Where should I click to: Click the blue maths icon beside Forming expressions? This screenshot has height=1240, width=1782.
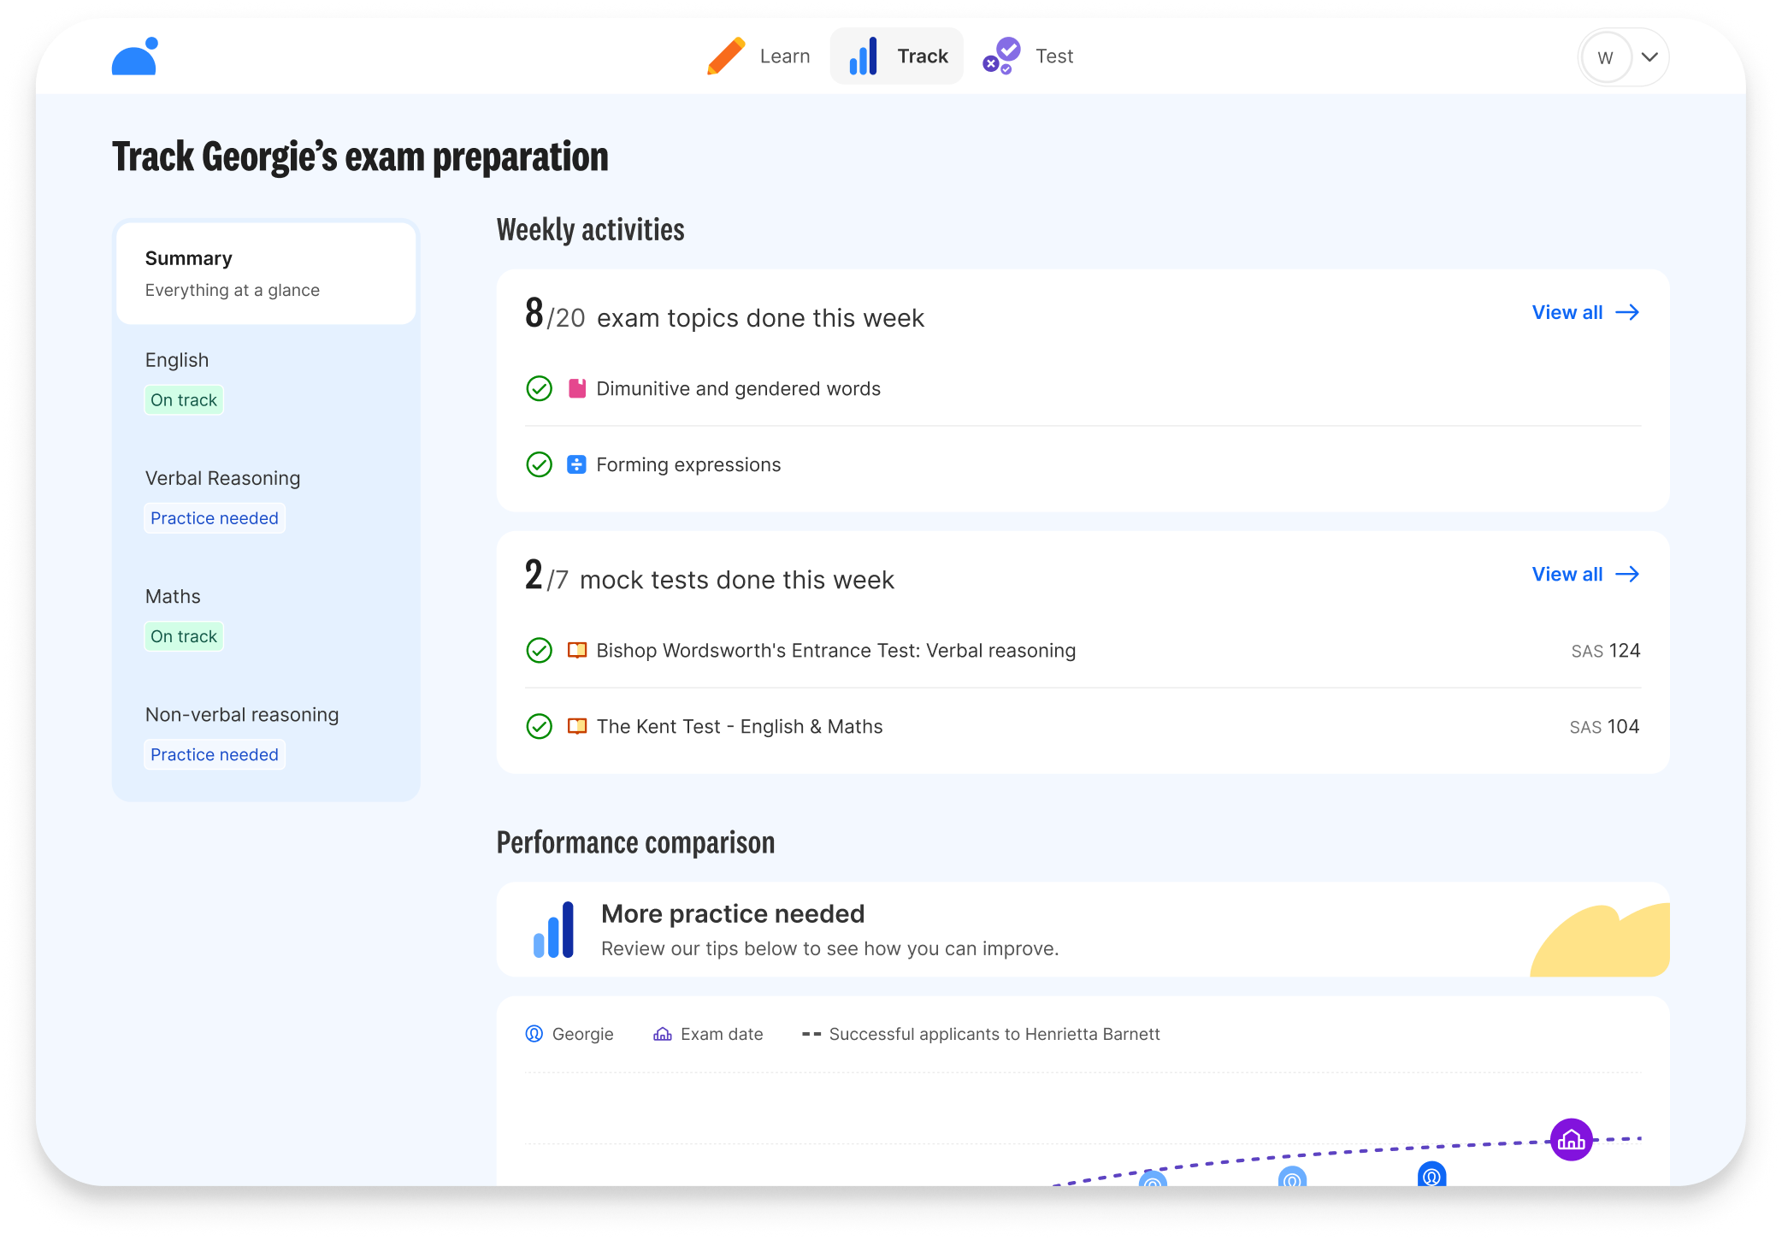pos(577,464)
